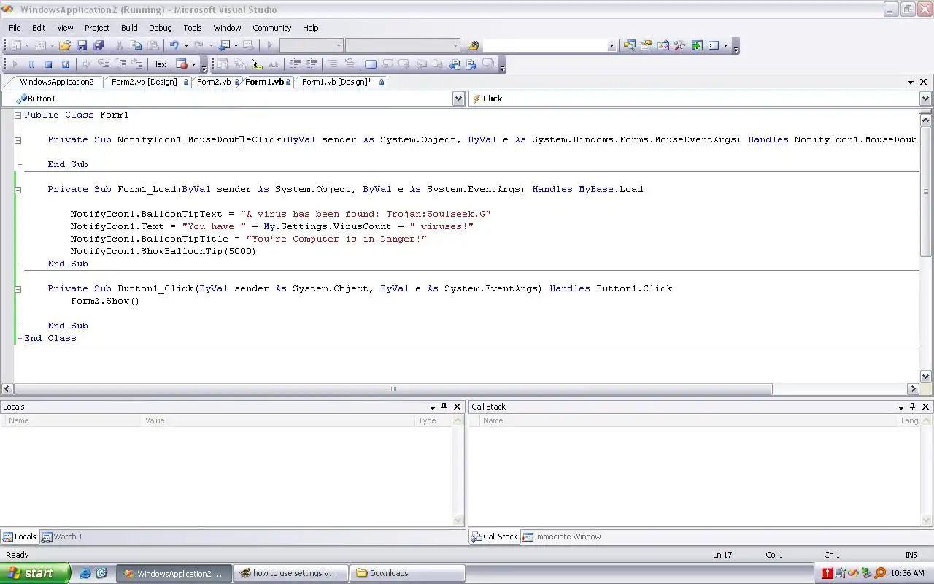Click the Find in Files icon

(472, 45)
